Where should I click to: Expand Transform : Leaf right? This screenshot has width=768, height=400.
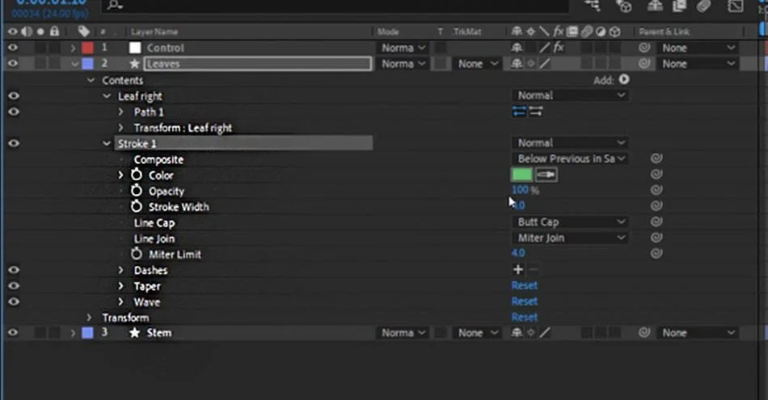click(121, 128)
